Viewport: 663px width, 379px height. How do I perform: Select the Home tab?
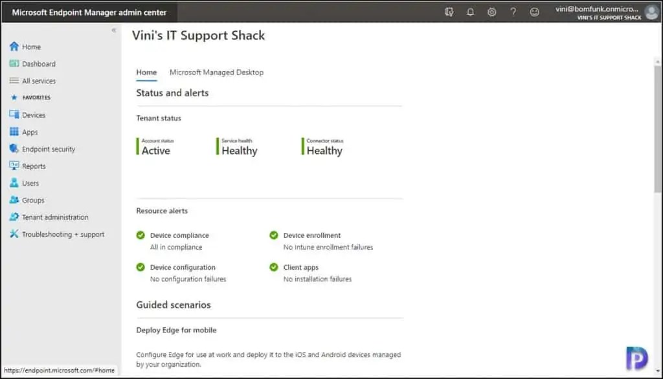pos(146,72)
